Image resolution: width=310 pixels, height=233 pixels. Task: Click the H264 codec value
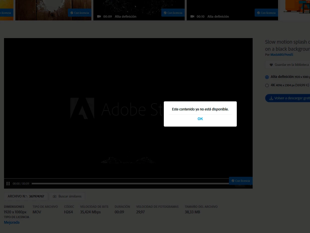click(68, 212)
